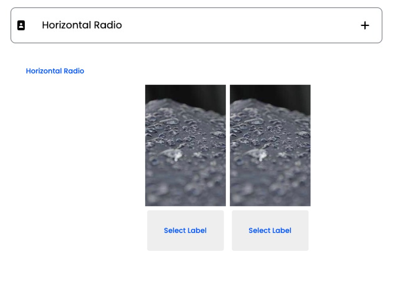Click the Horizontal Radio header title text

pos(81,25)
